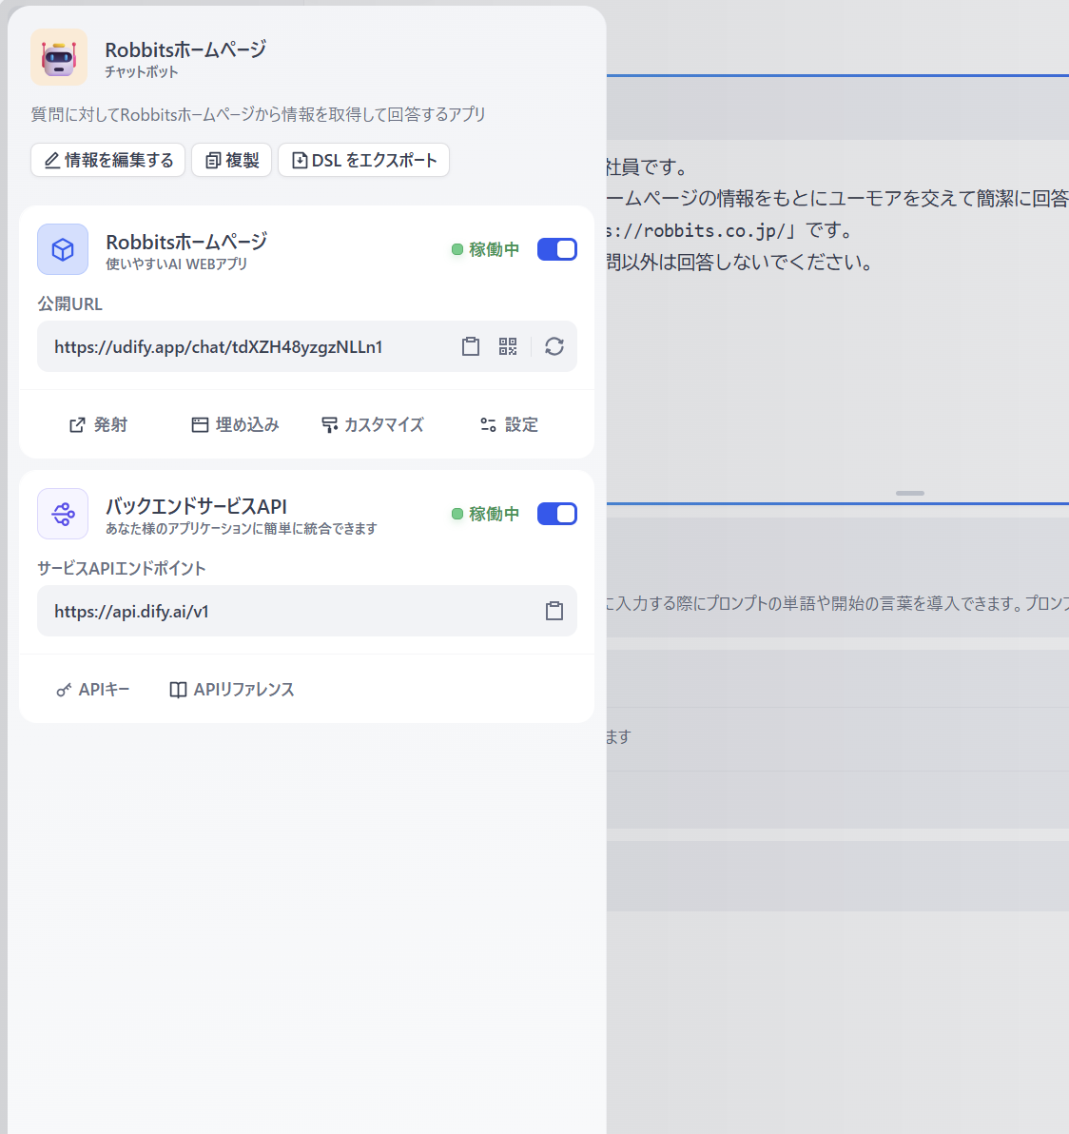Click 情報を編集する edit button
The height and width of the screenshot is (1134, 1069).
coord(107,160)
